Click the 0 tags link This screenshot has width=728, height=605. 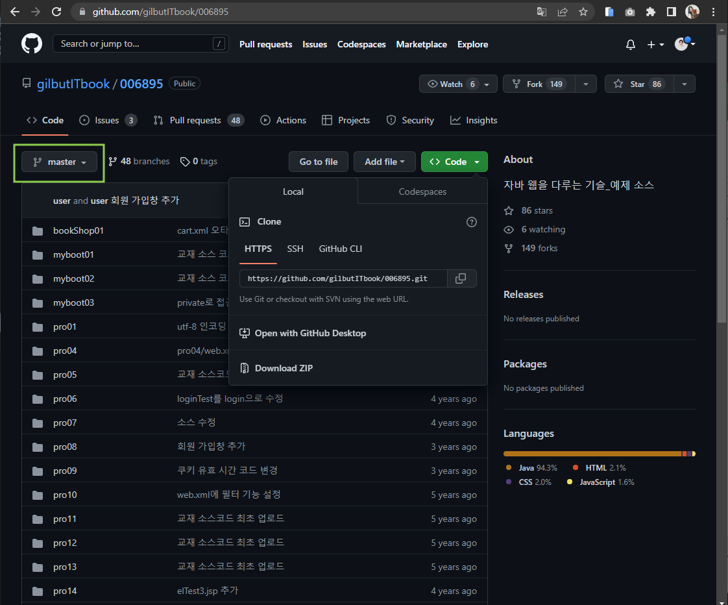pos(199,161)
